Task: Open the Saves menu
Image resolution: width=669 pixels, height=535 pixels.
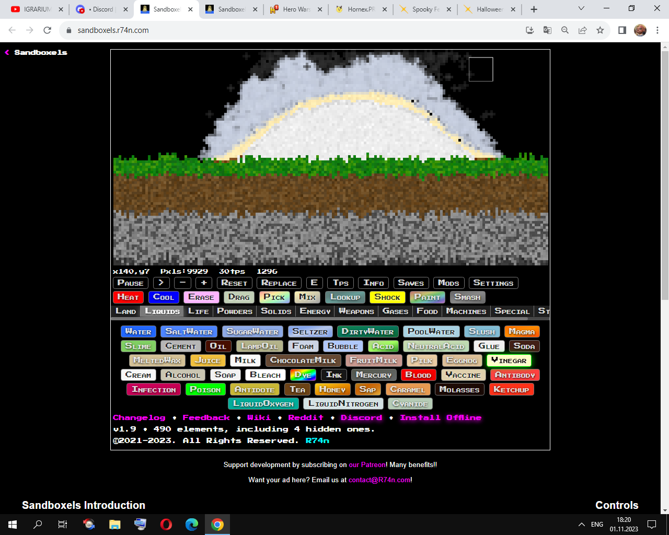Action: [411, 283]
